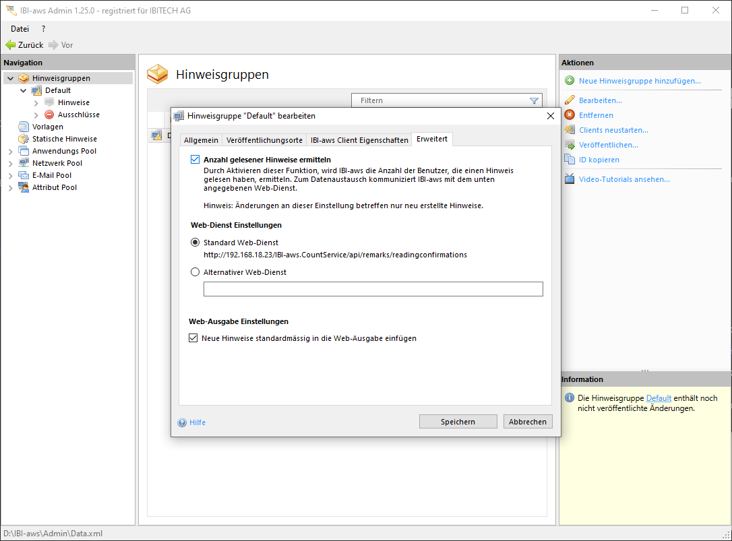This screenshot has height=541, width=732.
Task: Click the green Zurück back arrow icon
Action: (10, 45)
